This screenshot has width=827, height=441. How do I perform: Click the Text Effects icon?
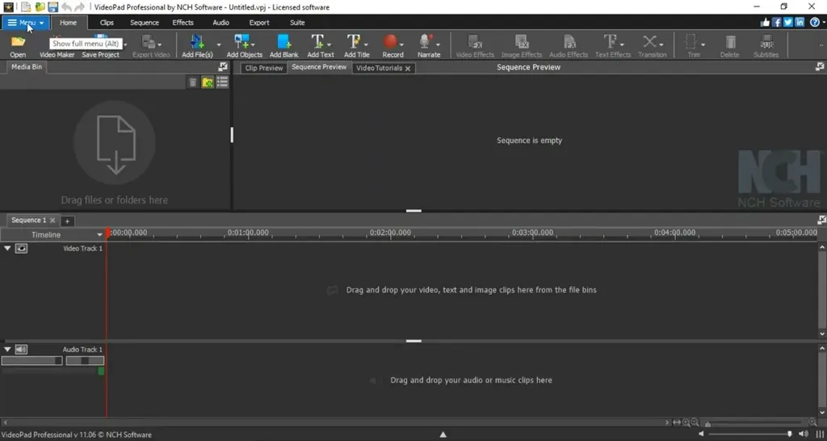pyautogui.click(x=611, y=42)
